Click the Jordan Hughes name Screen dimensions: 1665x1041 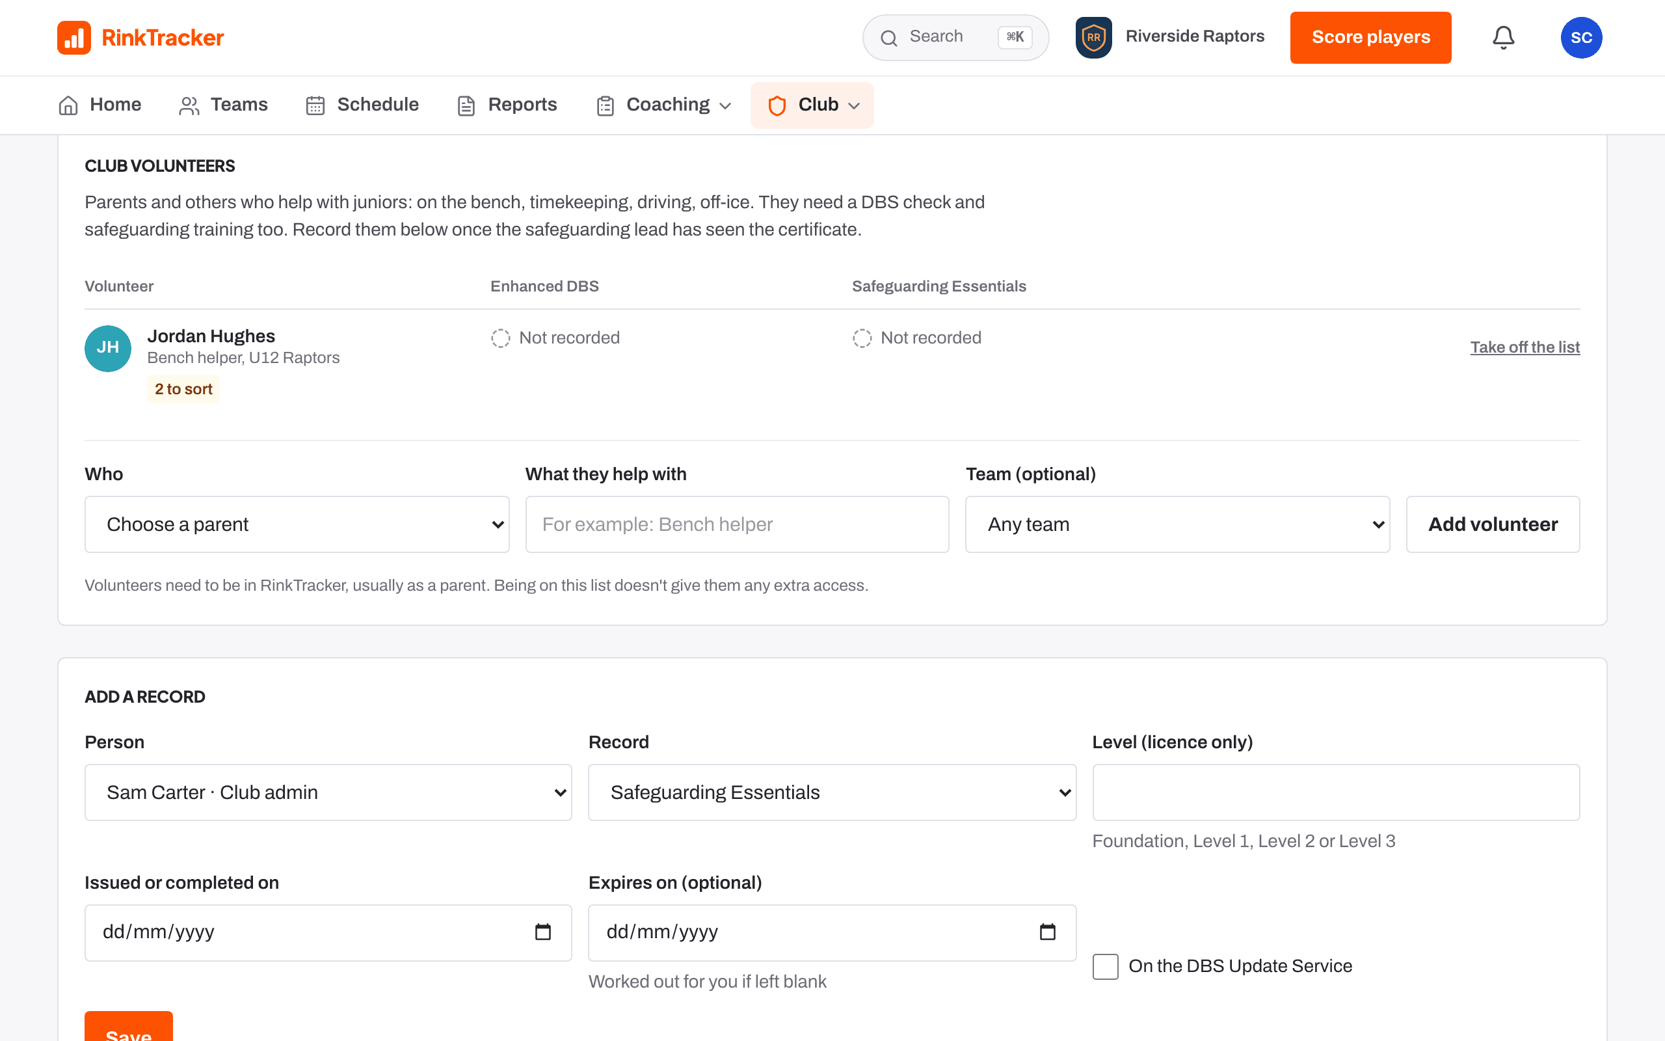(211, 336)
